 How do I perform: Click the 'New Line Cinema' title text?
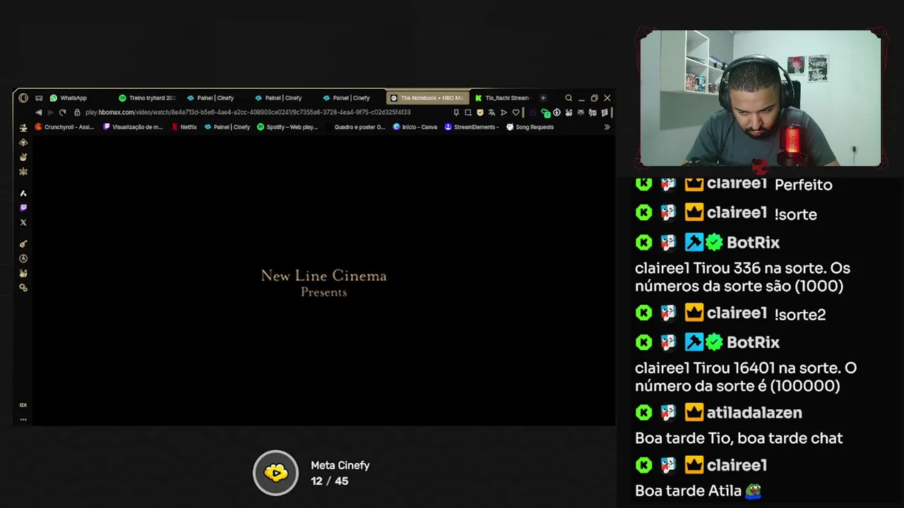[324, 276]
